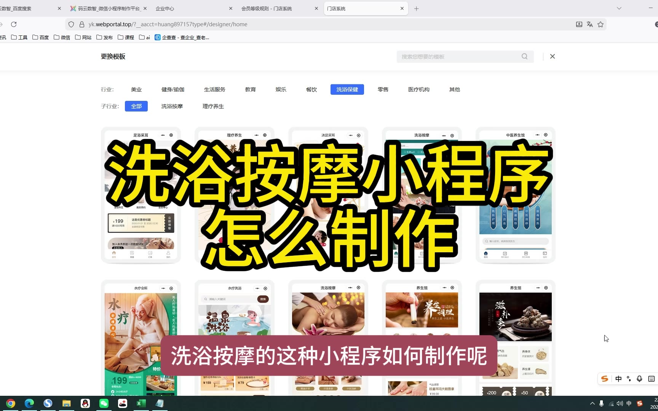Open a new browser tab
The height and width of the screenshot is (411, 658).
(417, 8)
